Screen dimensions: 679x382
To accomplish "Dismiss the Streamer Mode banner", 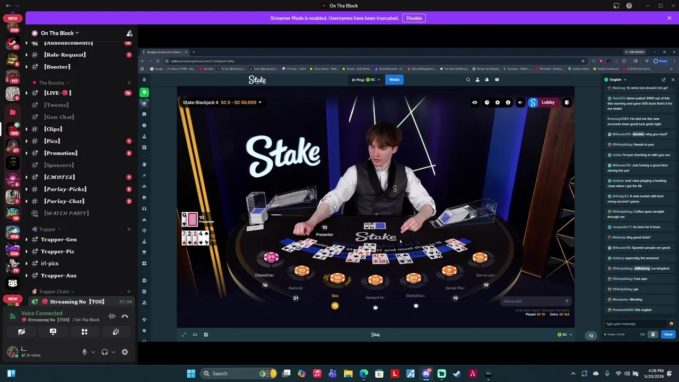I will tap(669, 18).
